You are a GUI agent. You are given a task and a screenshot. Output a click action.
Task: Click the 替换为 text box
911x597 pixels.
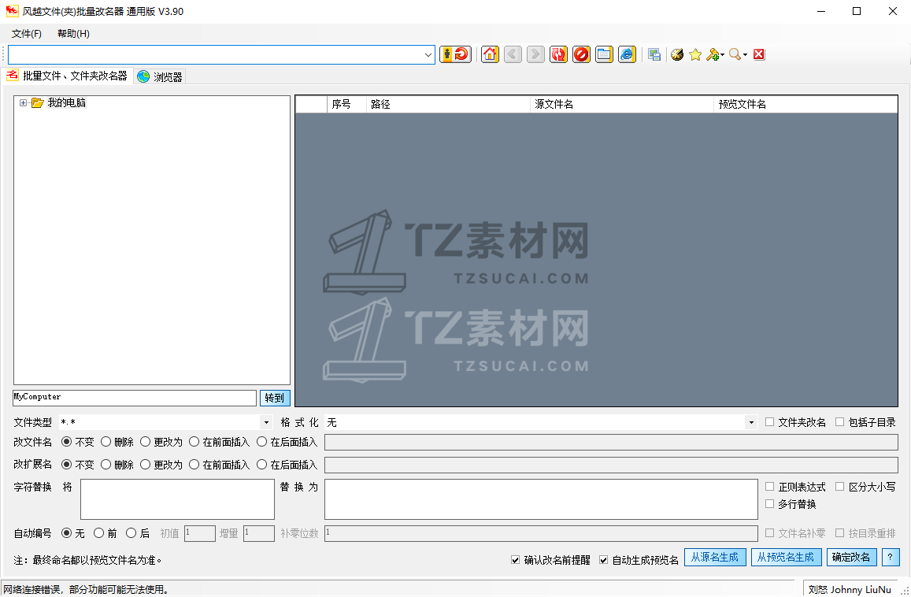point(541,499)
